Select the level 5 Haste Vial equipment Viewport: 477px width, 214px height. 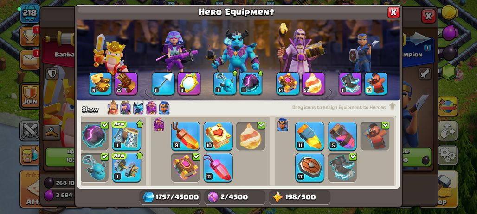point(342,136)
